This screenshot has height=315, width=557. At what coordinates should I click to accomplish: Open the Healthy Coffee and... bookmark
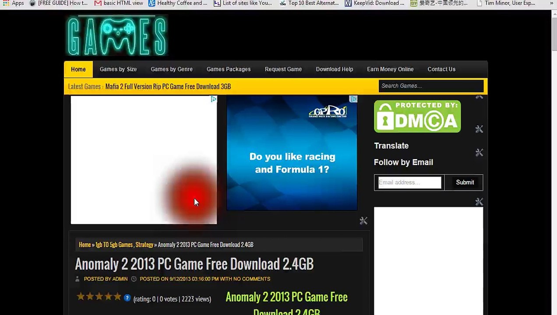click(x=178, y=3)
